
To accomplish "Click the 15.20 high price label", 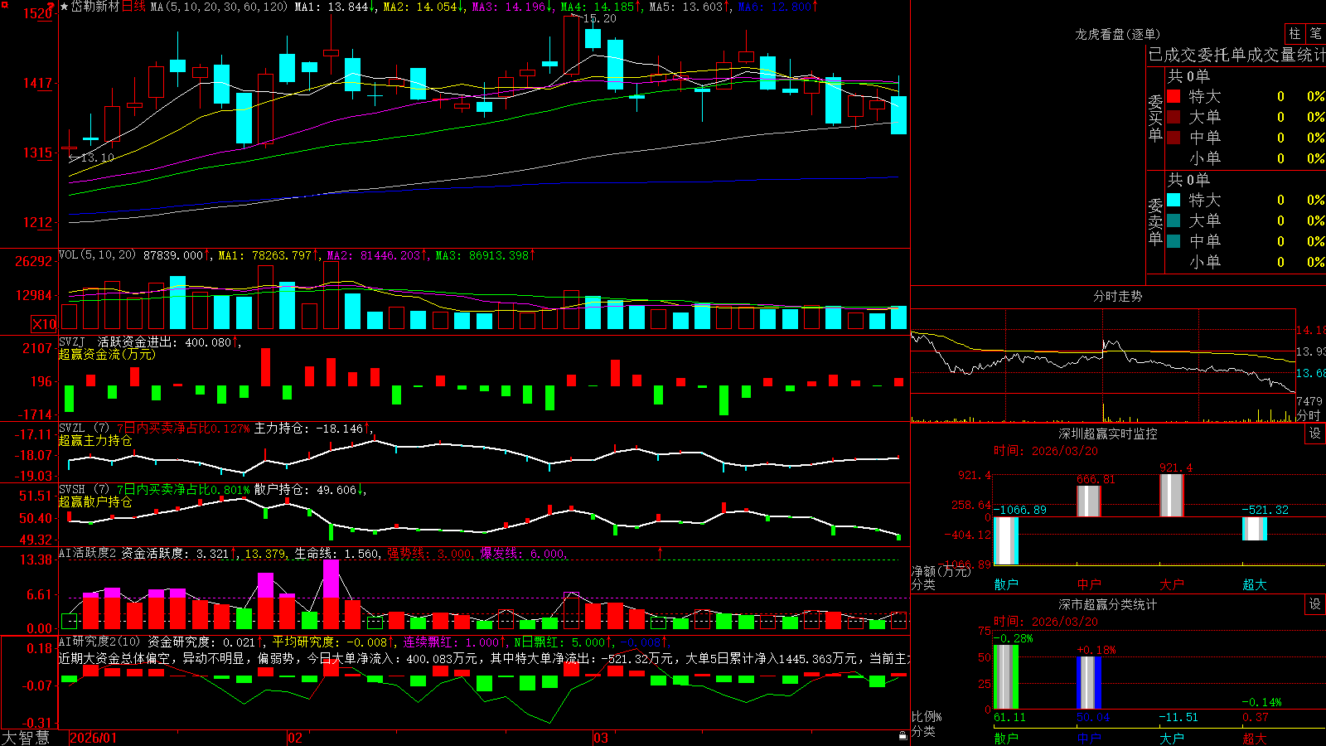I will pos(599,18).
